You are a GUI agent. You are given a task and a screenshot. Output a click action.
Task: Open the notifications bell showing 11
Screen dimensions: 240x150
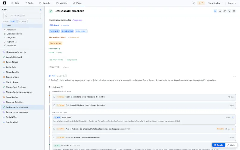[x=201, y=3]
